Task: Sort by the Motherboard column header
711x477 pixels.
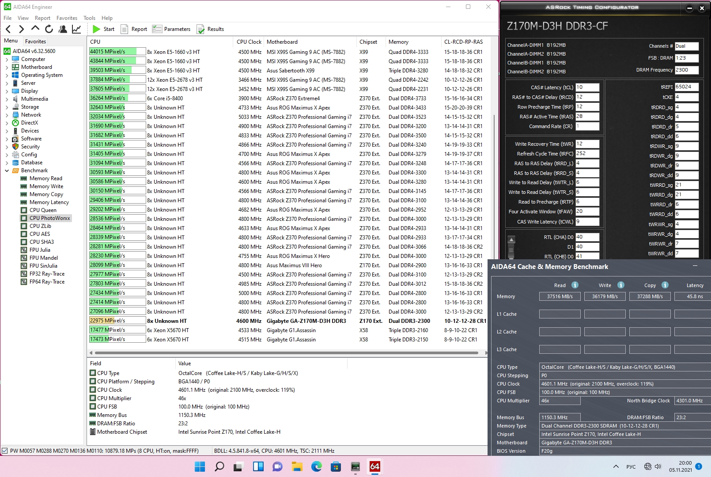Action: [310, 42]
